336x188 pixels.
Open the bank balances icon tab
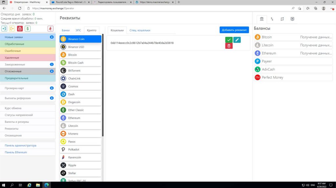[262, 19]
